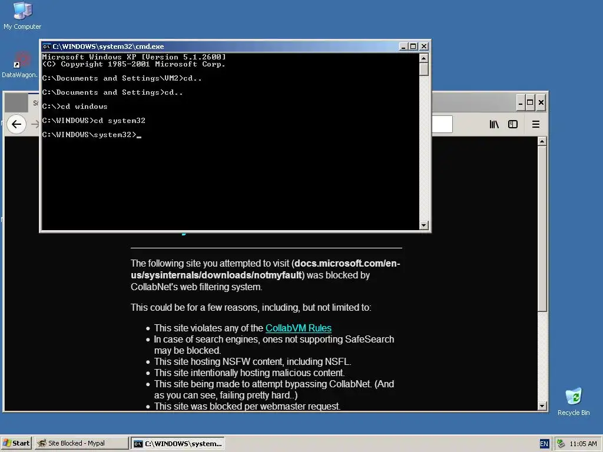Open the Recycle Bin icon
The image size is (603, 452).
pyautogui.click(x=574, y=401)
